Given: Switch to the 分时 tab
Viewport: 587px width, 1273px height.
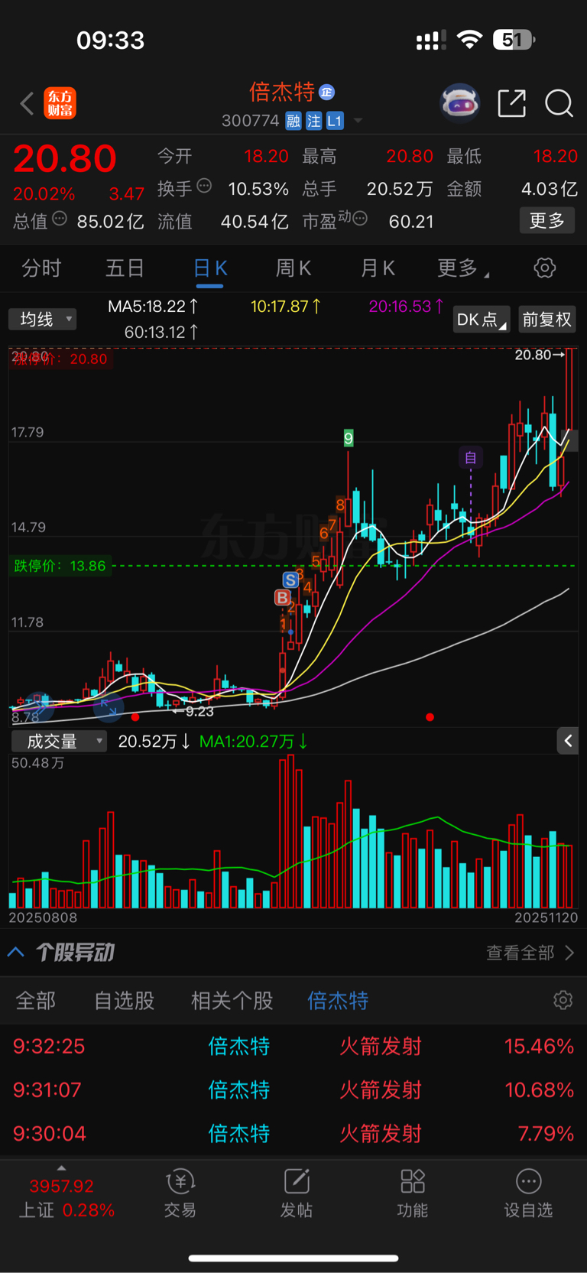Looking at the screenshot, I should tap(41, 268).
